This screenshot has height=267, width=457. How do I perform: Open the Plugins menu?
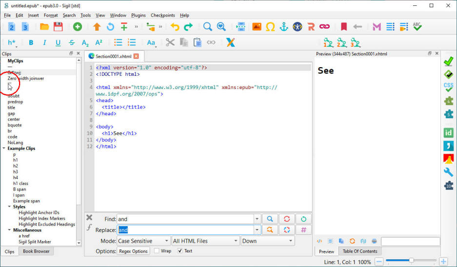(139, 15)
